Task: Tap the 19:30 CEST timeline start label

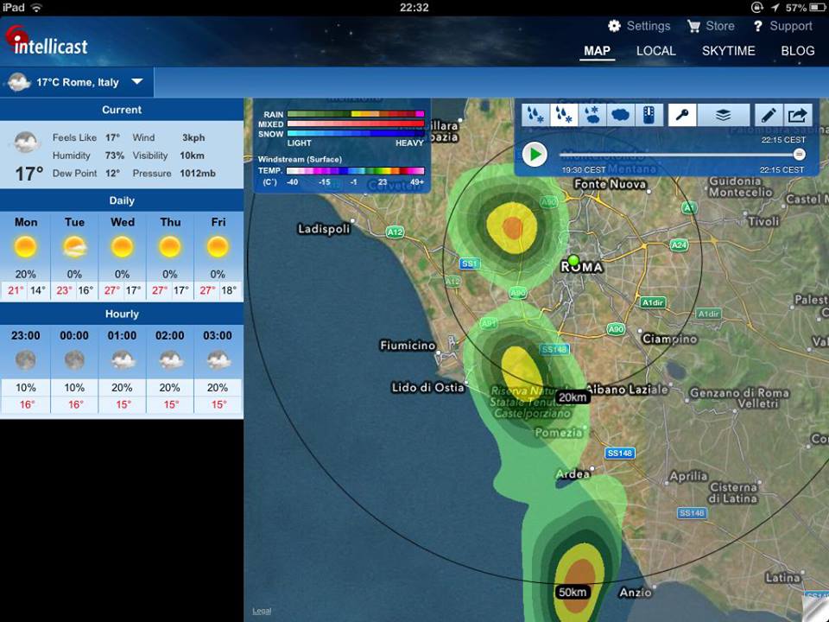Action: 583,170
